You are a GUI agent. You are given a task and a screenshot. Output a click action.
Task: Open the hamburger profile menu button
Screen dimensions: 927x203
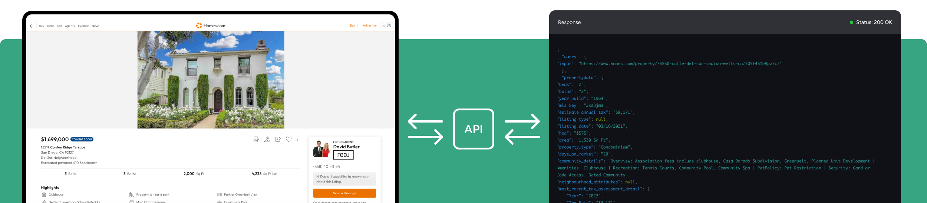coord(386,25)
